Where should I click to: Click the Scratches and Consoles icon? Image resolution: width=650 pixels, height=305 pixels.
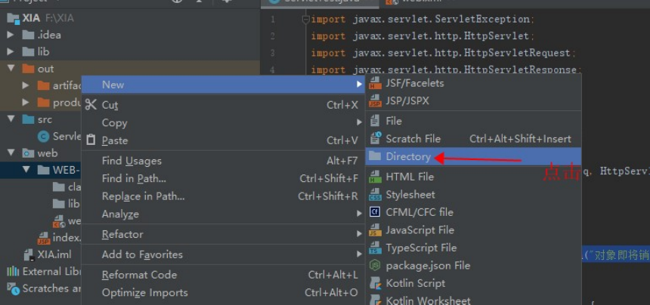click(x=14, y=288)
